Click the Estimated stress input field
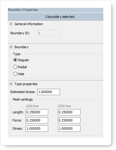The height and width of the screenshot is (150, 116). click(49, 92)
